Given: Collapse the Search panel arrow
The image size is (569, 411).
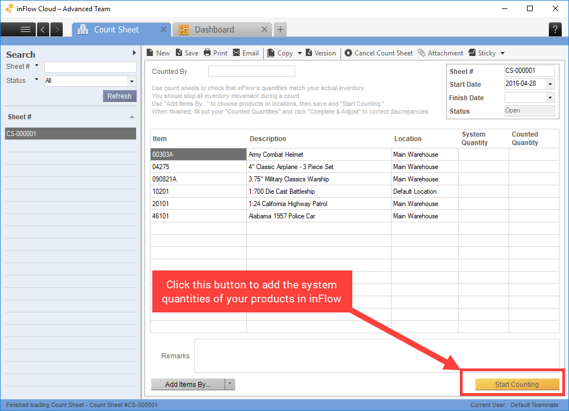Looking at the screenshot, I should coord(134,53).
